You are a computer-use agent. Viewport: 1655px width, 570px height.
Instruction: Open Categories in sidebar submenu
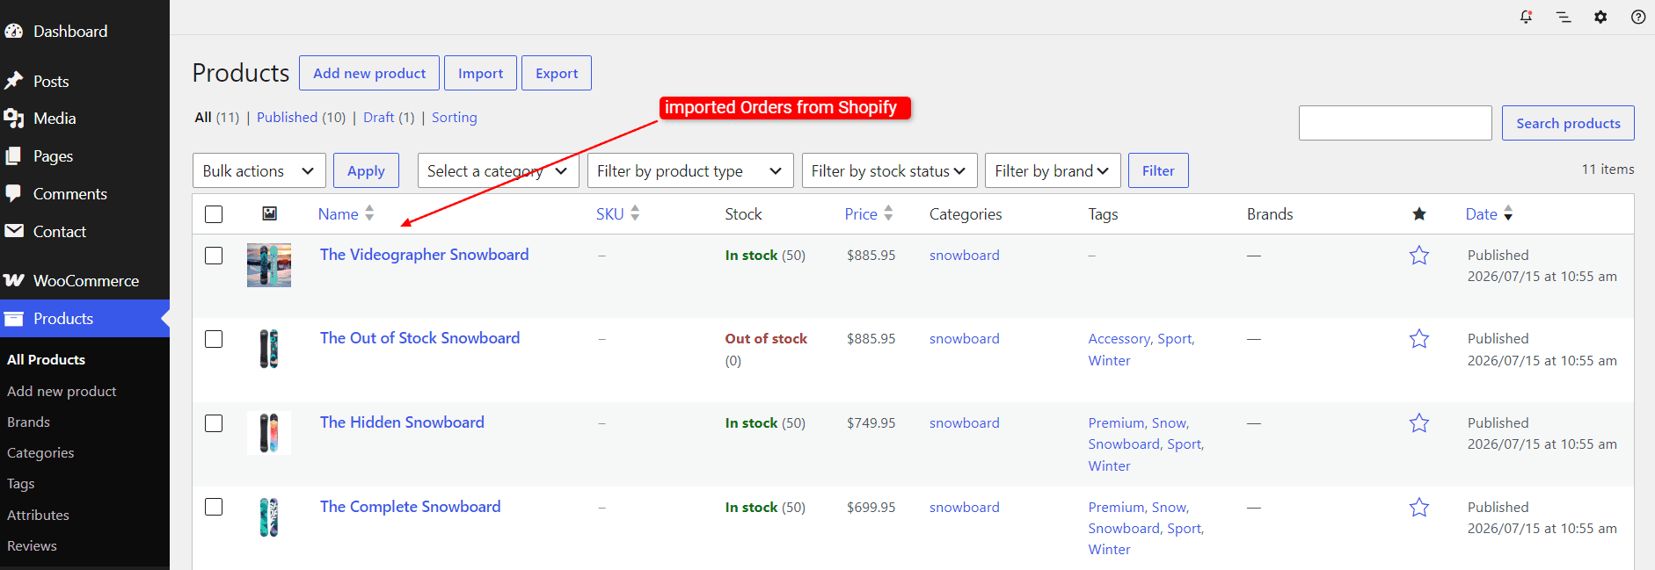[x=40, y=452]
